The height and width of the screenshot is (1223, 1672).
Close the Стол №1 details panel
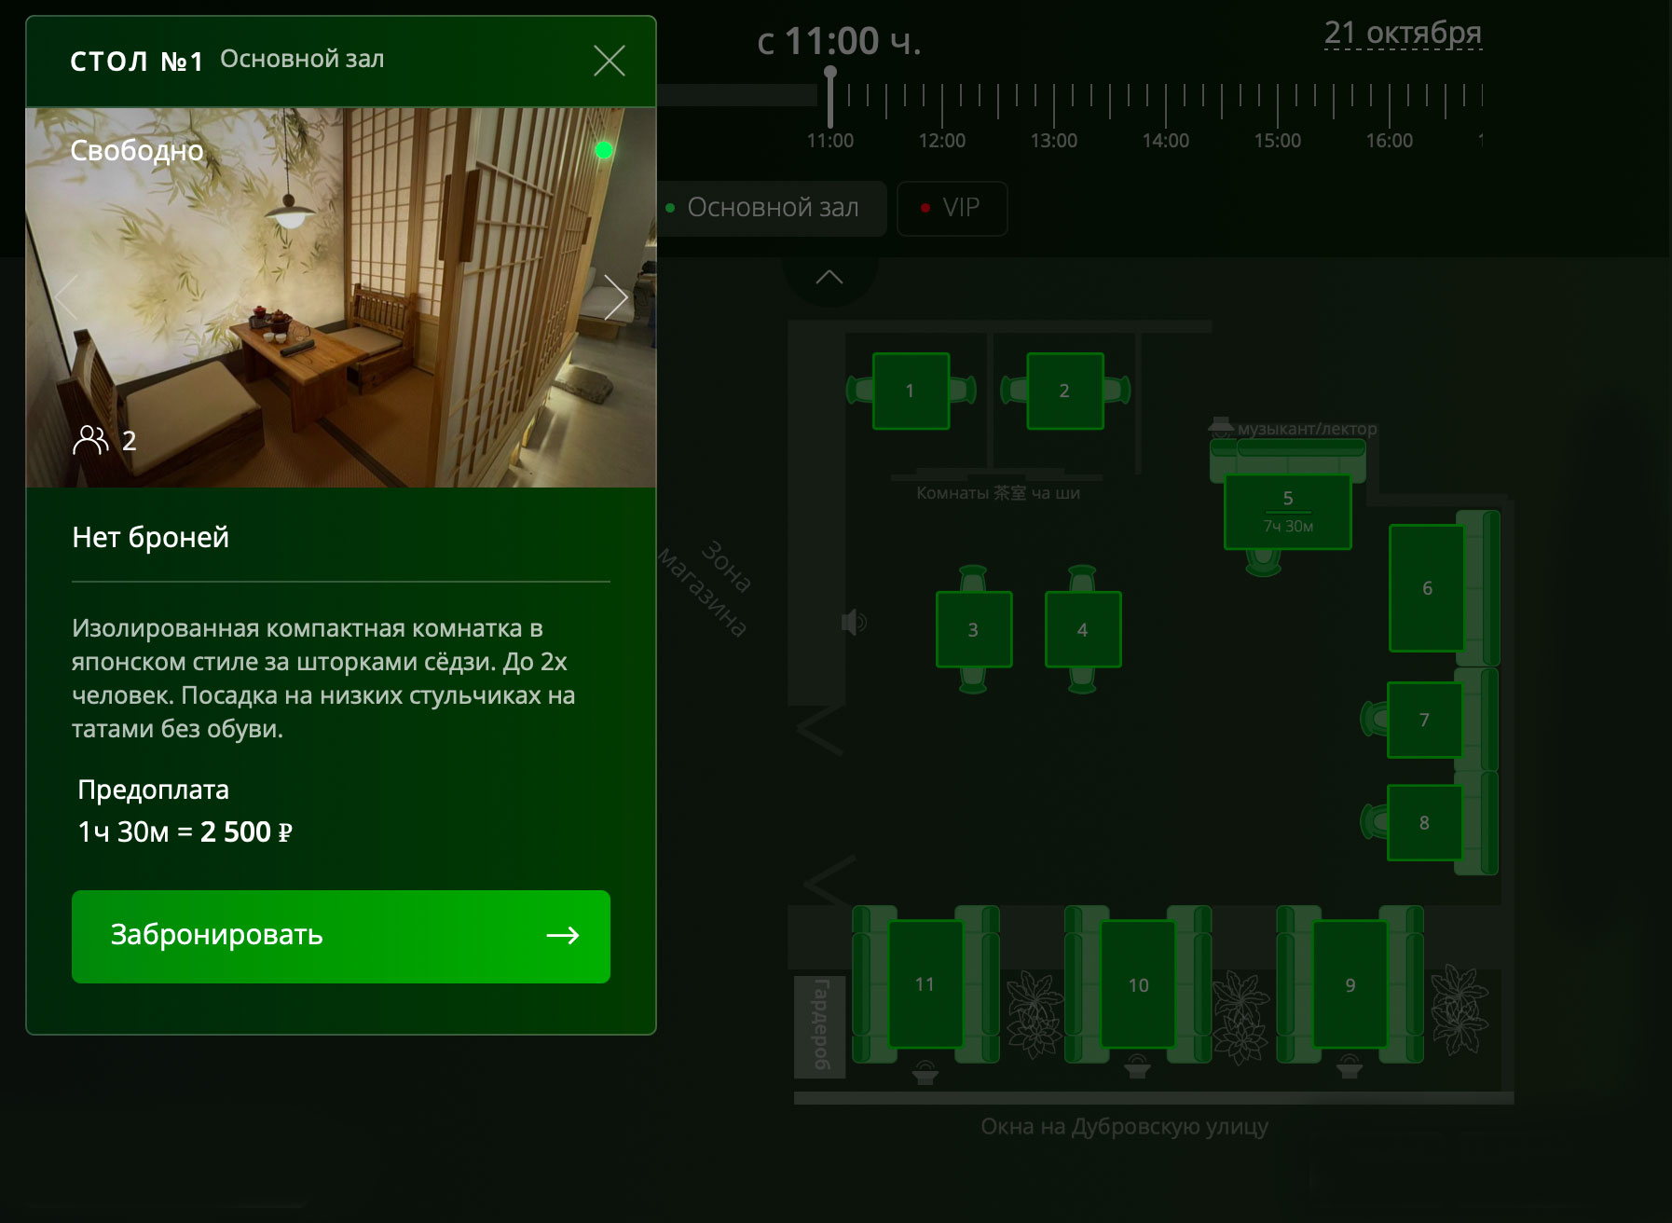[609, 62]
